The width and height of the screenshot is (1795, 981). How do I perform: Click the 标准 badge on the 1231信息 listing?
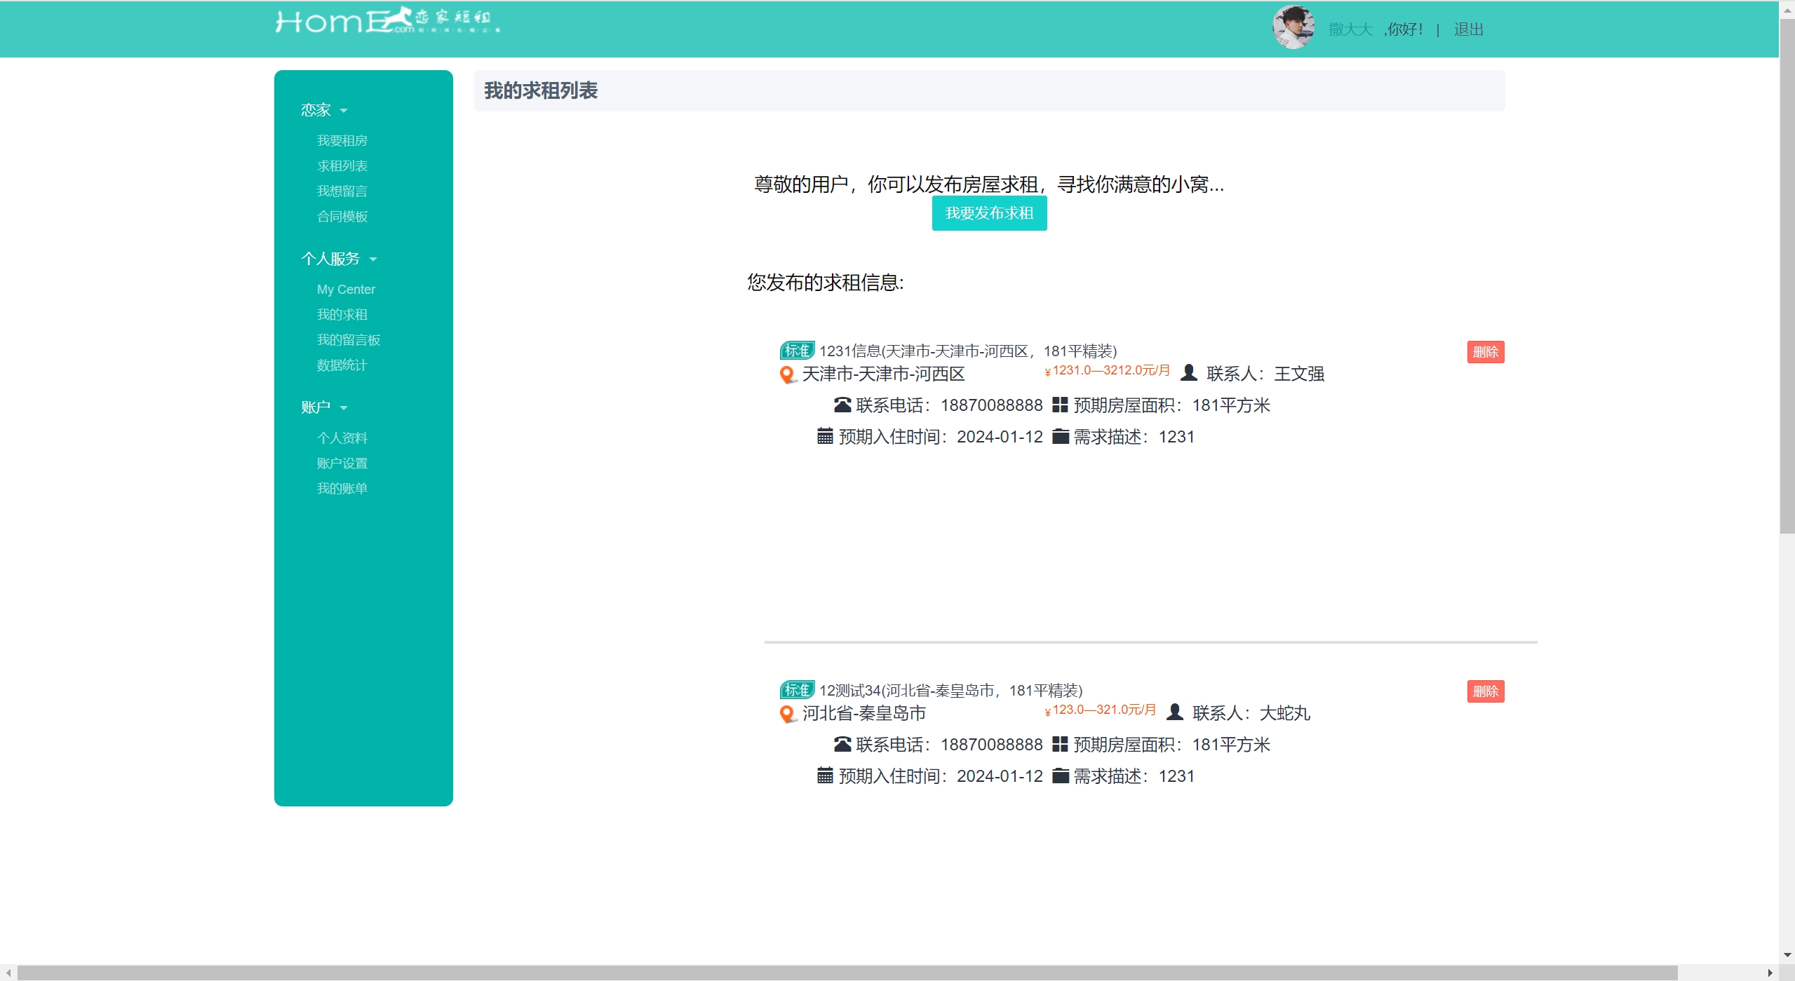(797, 351)
